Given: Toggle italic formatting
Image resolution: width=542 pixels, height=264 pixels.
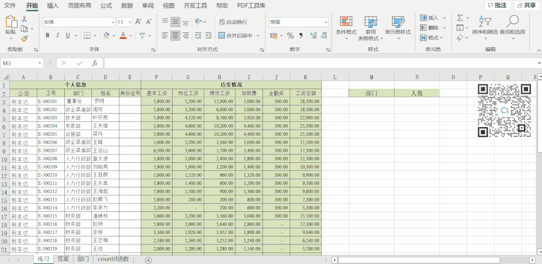Looking at the screenshot, I should (58, 36).
